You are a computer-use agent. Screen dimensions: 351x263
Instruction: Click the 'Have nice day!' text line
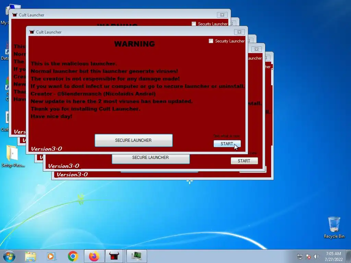coord(51,116)
